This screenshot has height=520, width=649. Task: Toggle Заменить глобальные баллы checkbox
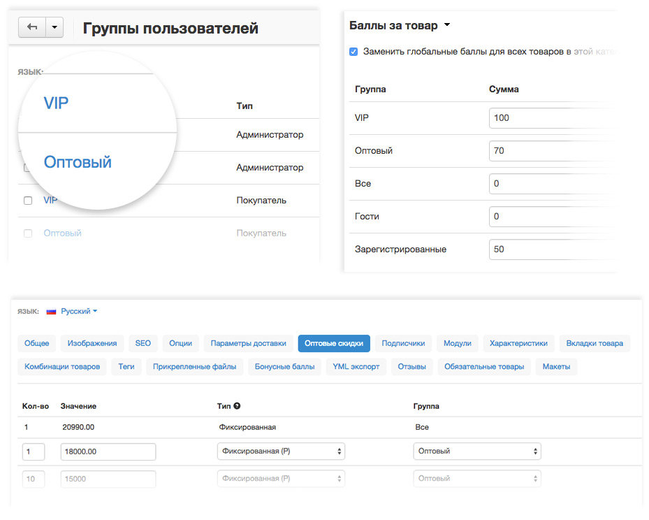click(x=353, y=52)
